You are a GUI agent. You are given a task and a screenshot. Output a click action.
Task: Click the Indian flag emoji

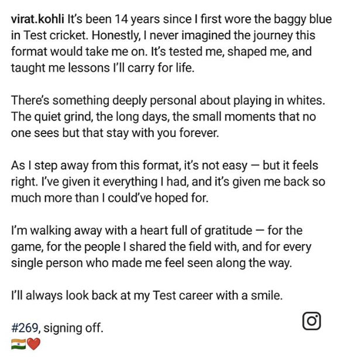pyautogui.click(x=19, y=344)
